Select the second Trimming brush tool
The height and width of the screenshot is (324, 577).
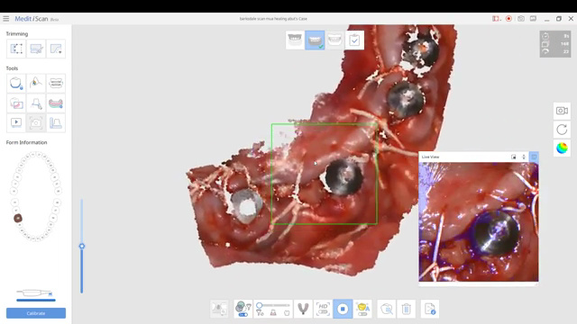36,49
